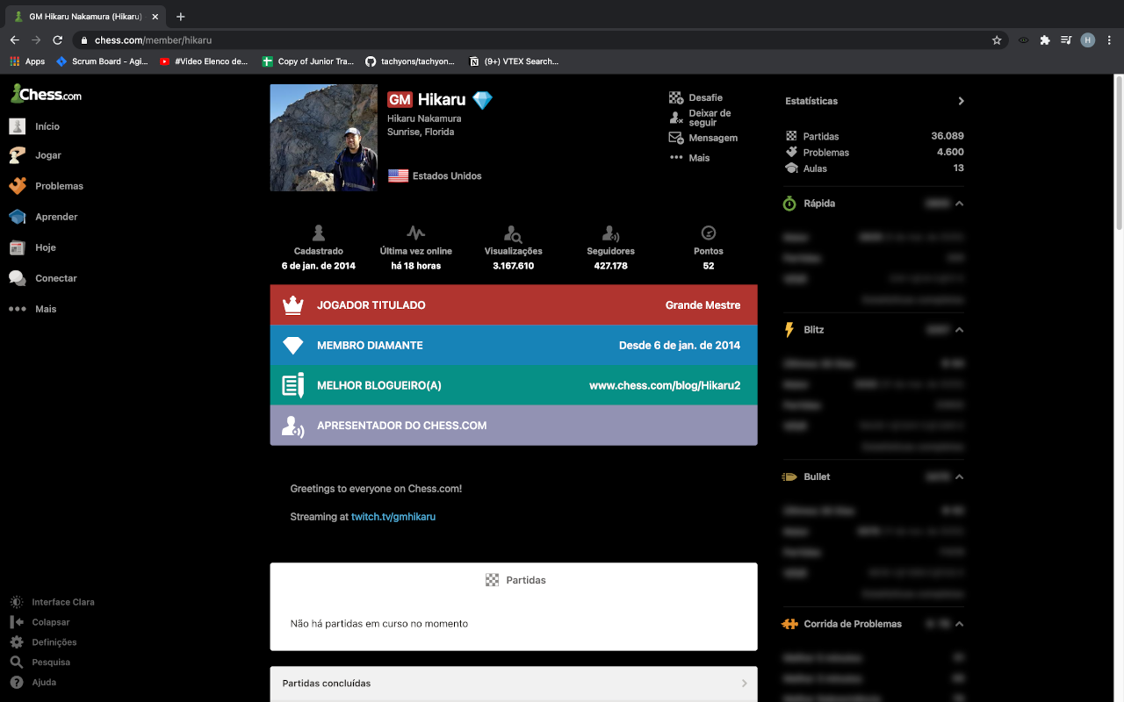Viewport: 1124px width, 702px height.
Task: Open the Chess.com logo home link
Action: click(x=46, y=94)
